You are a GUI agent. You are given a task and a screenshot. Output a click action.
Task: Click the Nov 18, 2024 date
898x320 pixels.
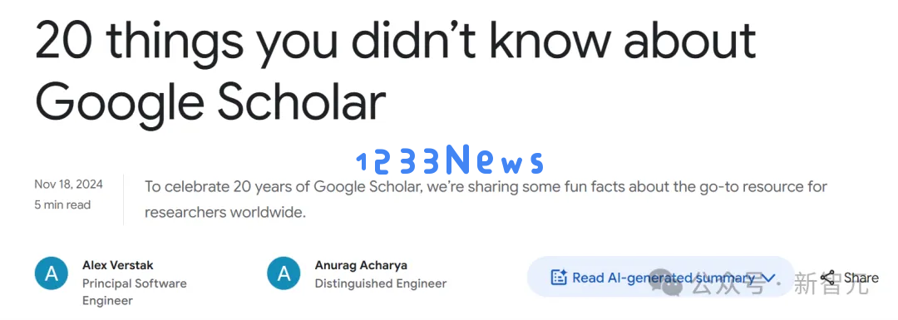tap(69, 185)
